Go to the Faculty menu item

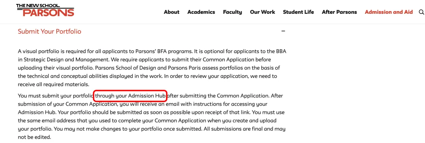[232, 12]
